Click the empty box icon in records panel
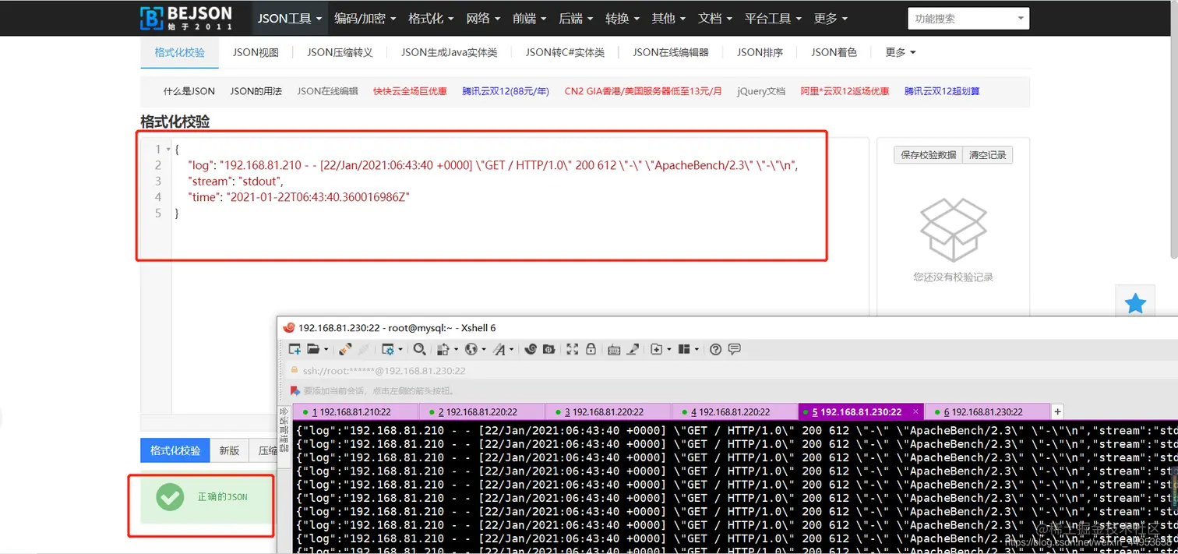Viewport: 1178px width, 554px height. click(x=953, y=230)
